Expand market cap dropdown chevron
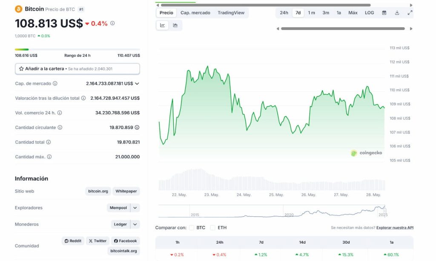The image size is (436, 261). coord(137,83)
